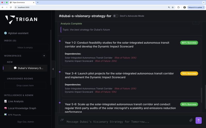Attach a file with the paperclip icon
Viewport: 206px width, 128px height.
191,120
